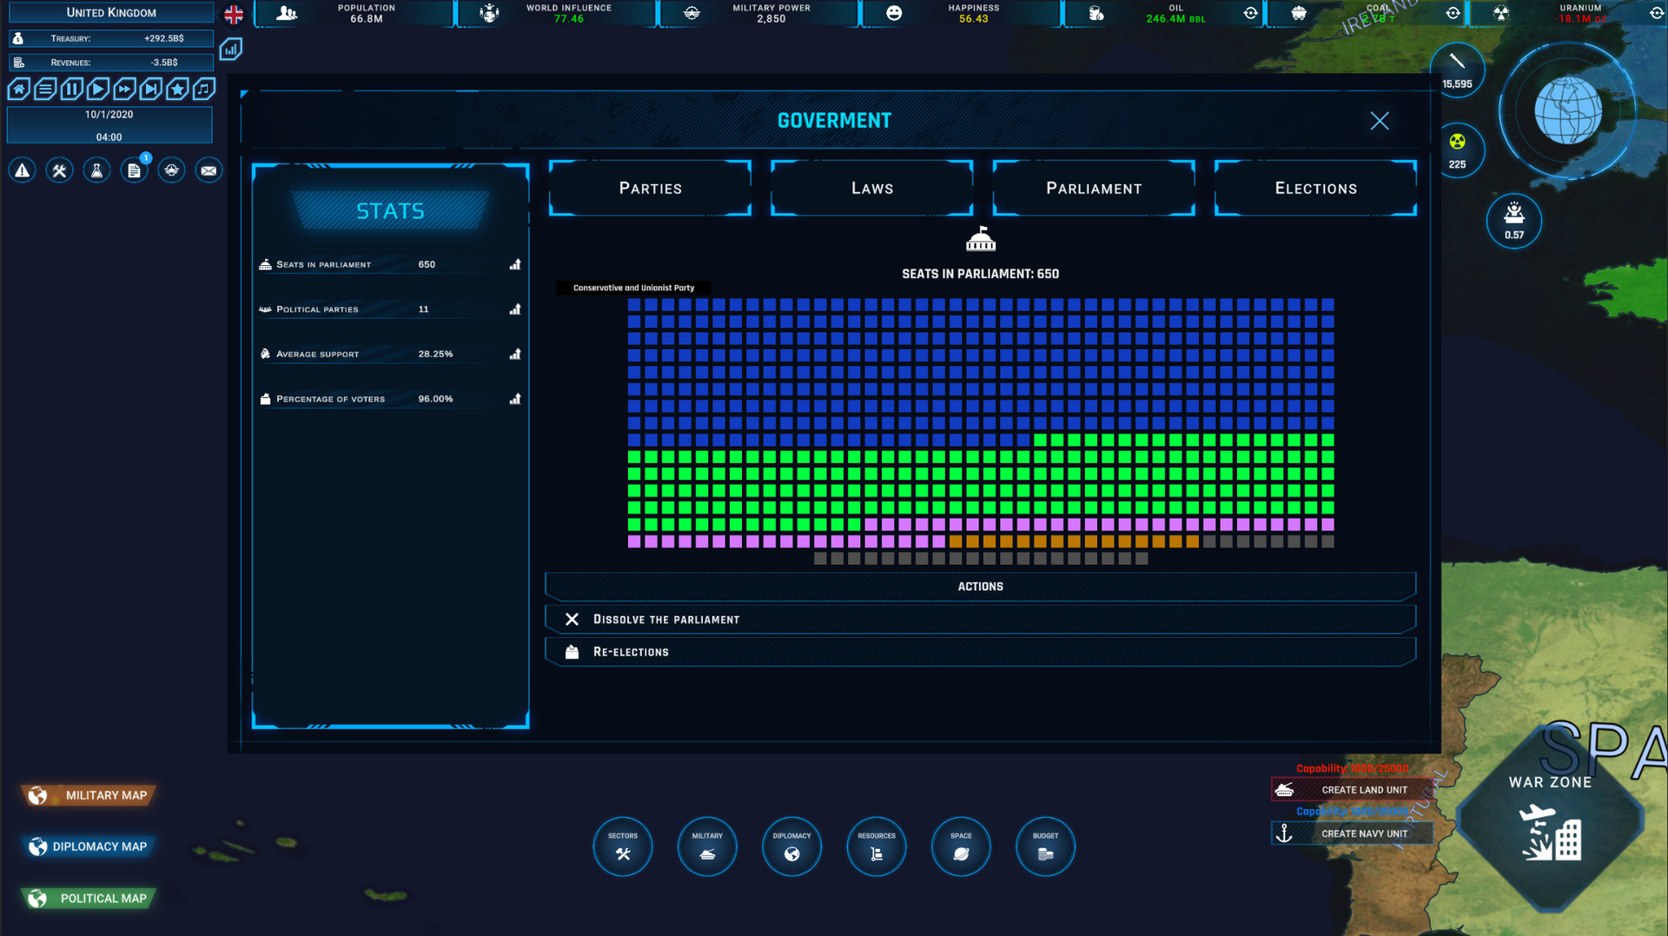Show chart for Average Support stat
This screenshot has width=1668, height=936.
[x=515, y=354]
